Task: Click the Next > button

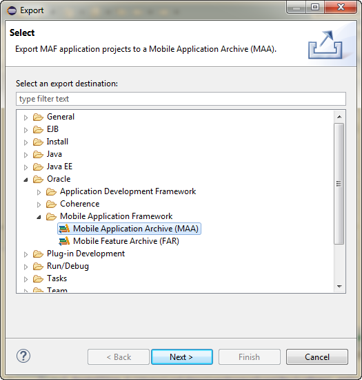Action: [x=182, y=357]
